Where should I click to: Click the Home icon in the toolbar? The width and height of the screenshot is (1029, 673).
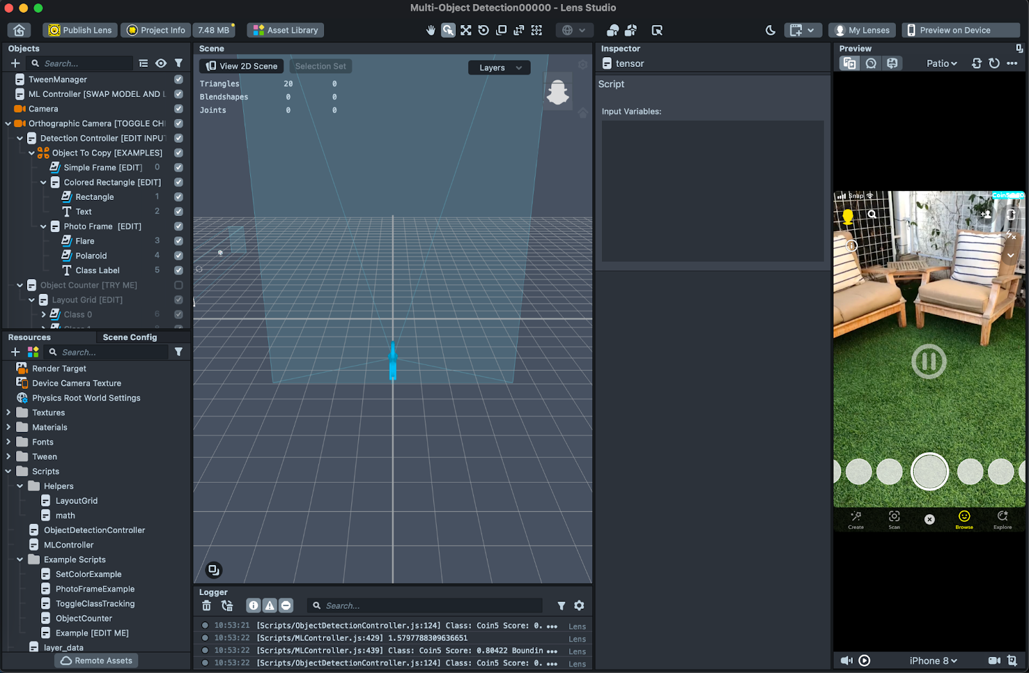[19, 30]
